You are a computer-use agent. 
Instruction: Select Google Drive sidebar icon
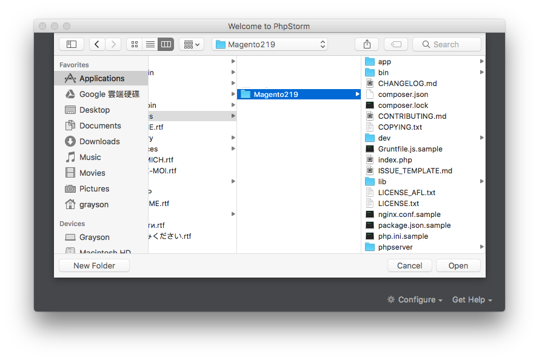coord(70,94)
